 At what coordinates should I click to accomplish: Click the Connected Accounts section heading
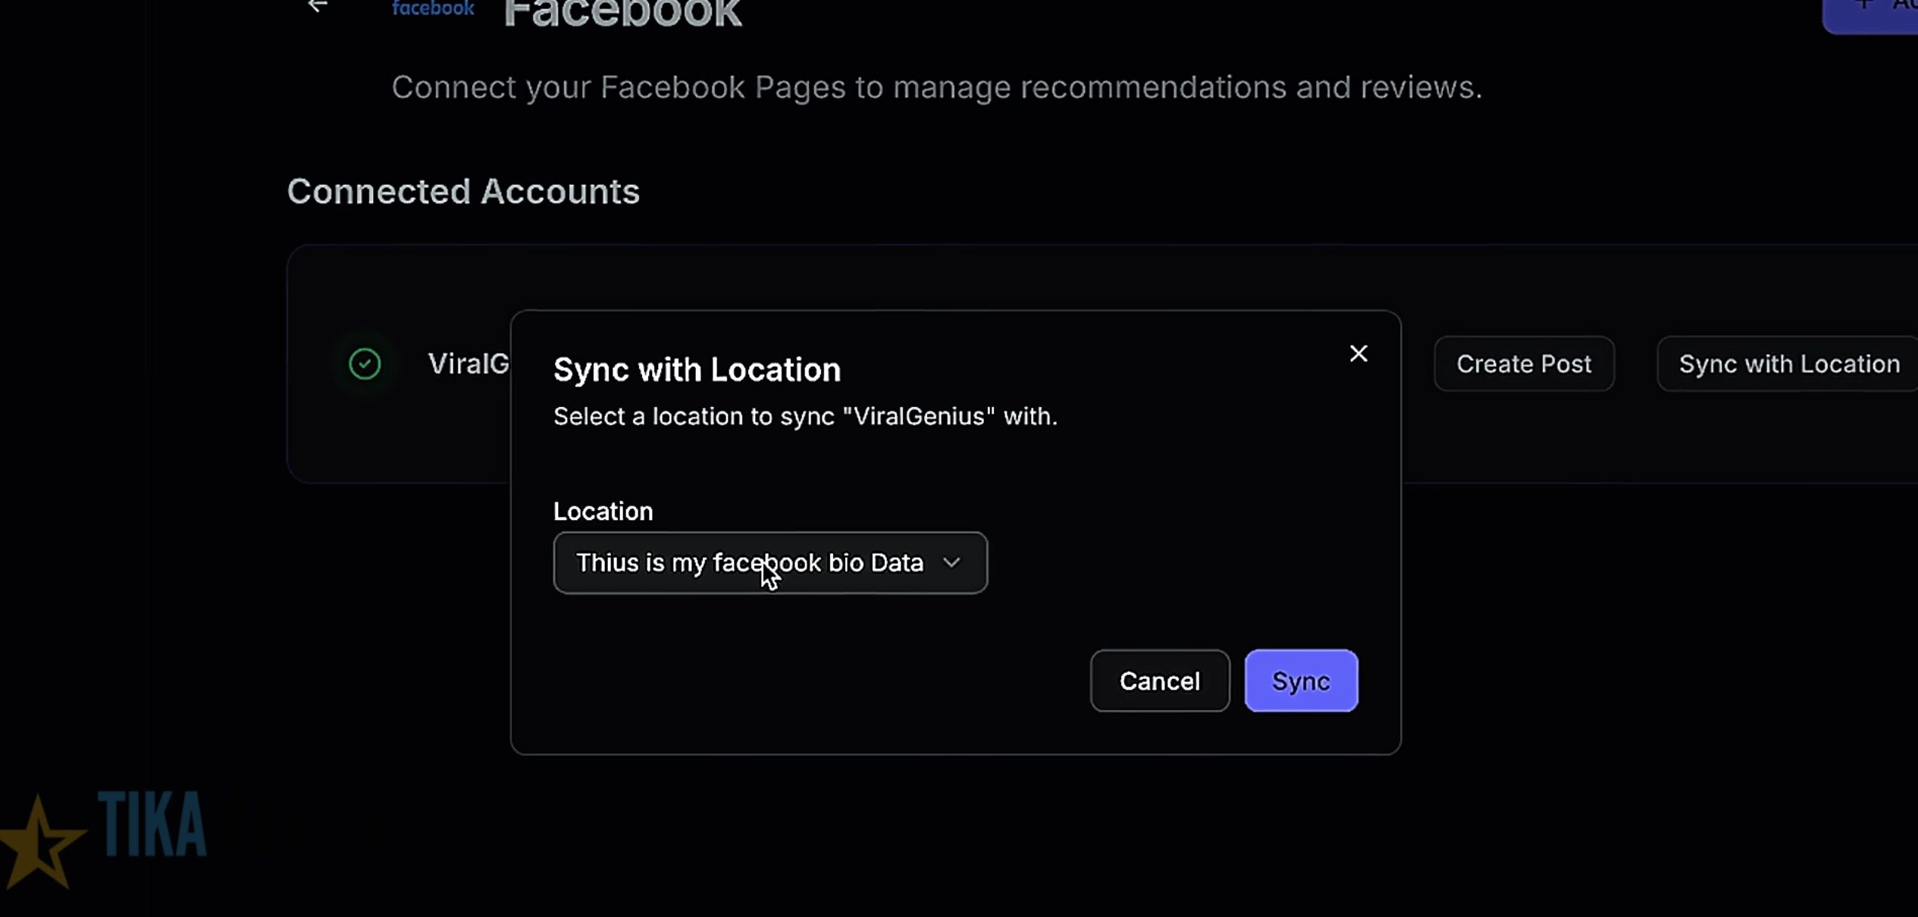(x=463, y=192)
